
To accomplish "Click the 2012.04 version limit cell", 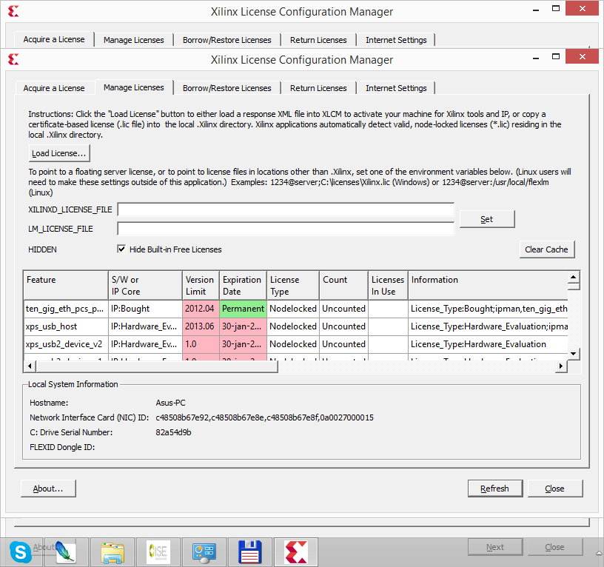I will click(x=201, y=309).
